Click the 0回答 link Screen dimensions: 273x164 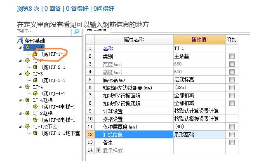(53, 9)
